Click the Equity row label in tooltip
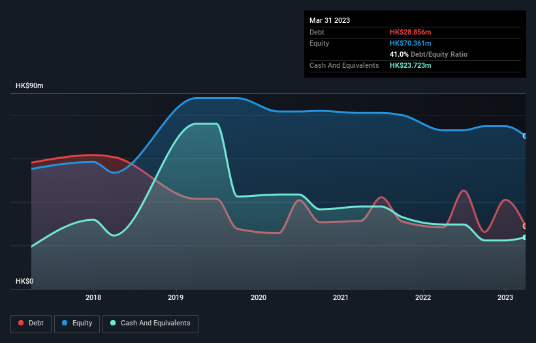This screenshot has height=343, width=536. [319, 43]
